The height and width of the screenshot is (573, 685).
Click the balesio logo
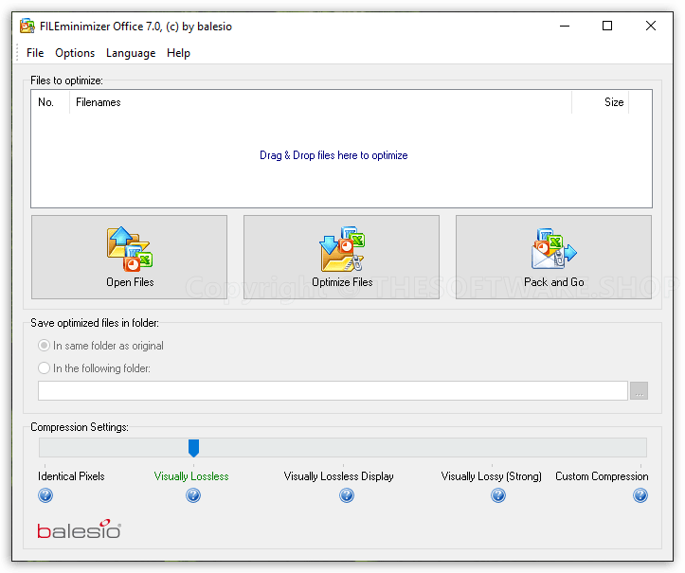[79, 528]
